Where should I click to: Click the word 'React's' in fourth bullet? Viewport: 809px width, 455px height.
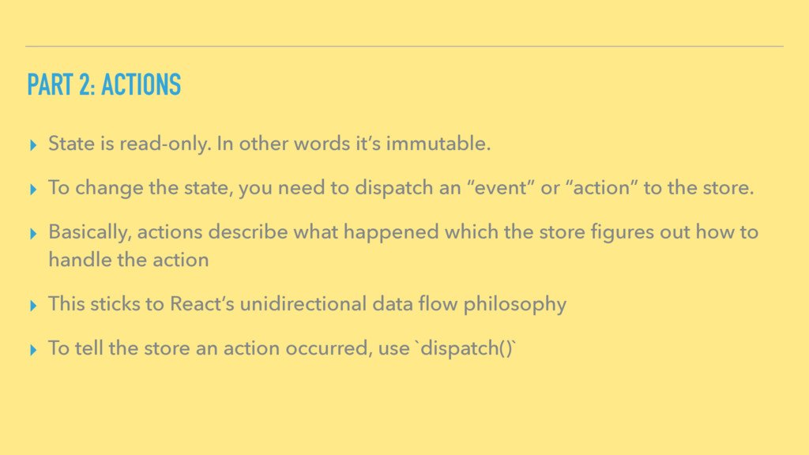point(201,304)
